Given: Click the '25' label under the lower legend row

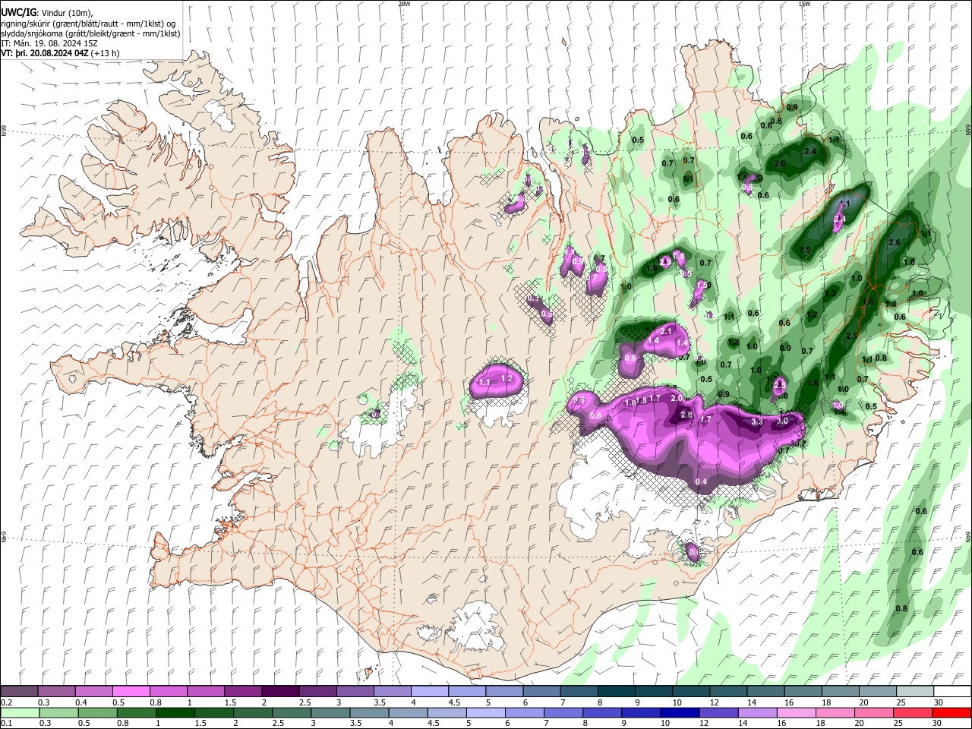Looking at the screenshot, I should point(898,724).
